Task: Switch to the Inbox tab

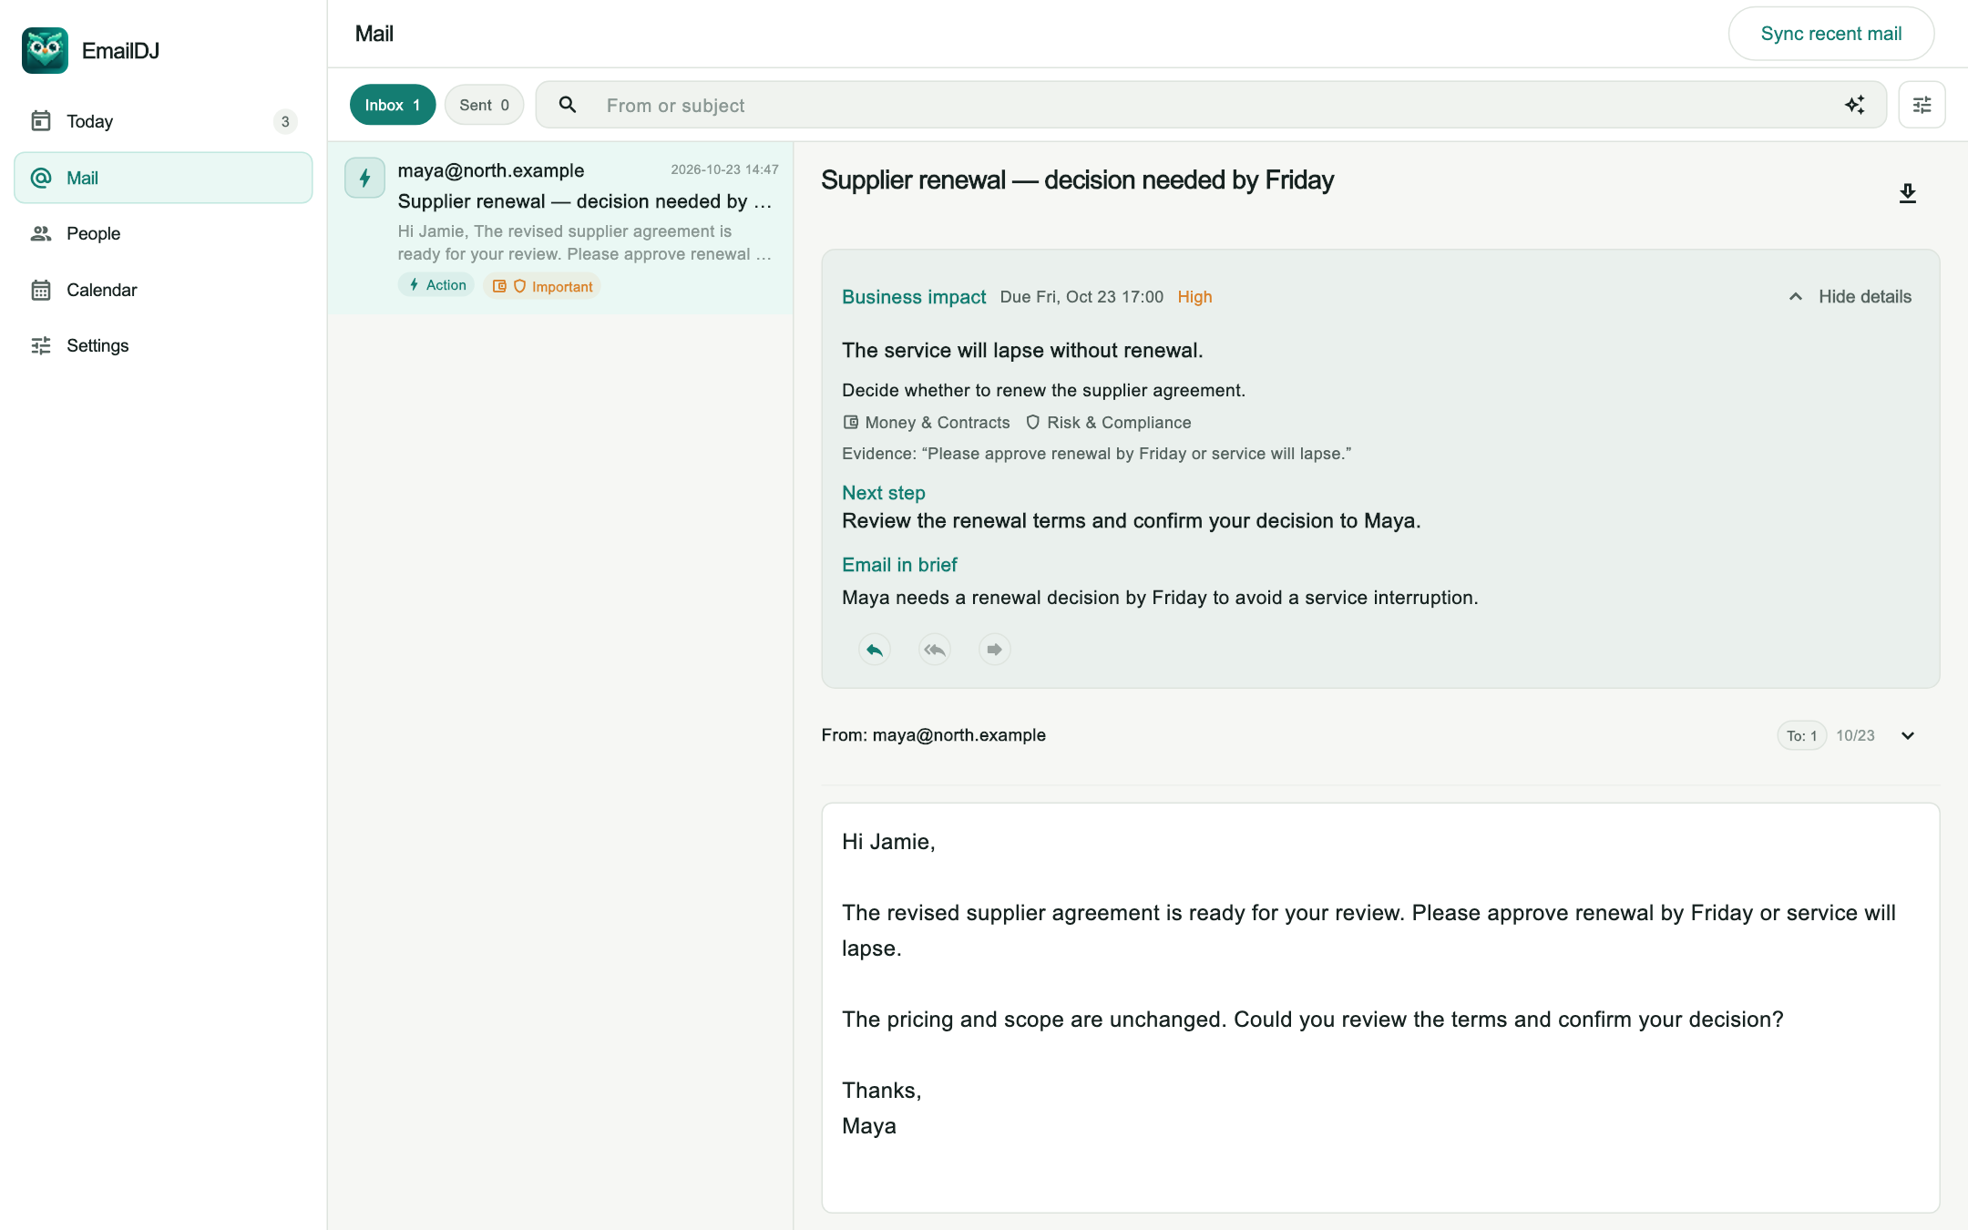Action: 393,105
